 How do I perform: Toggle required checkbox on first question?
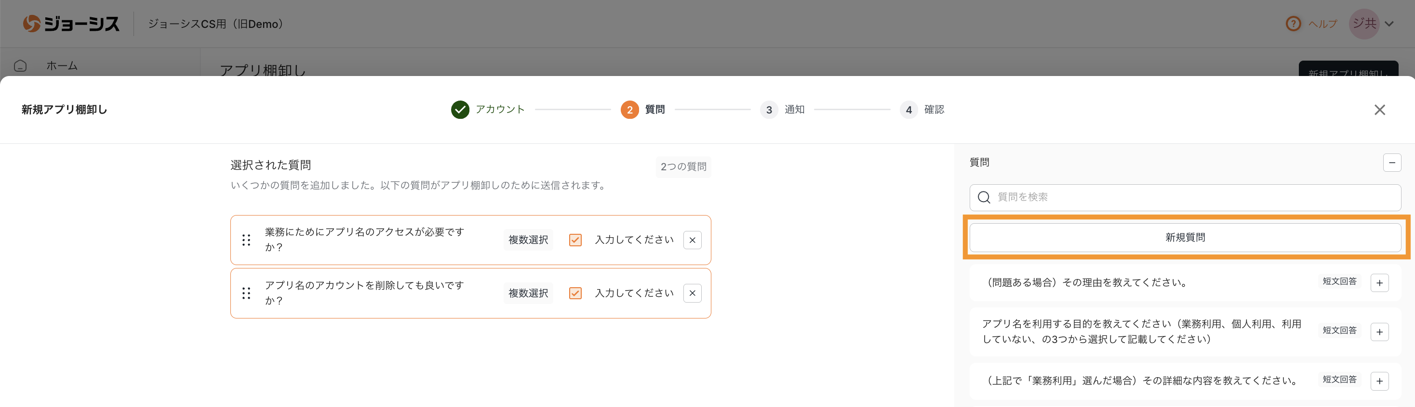(x=575, y=240)
